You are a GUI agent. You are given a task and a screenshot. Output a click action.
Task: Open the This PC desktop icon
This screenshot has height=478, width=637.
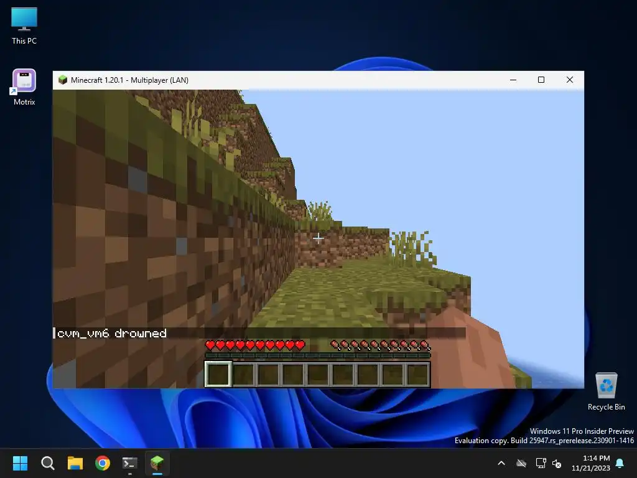tap(24, 26)
